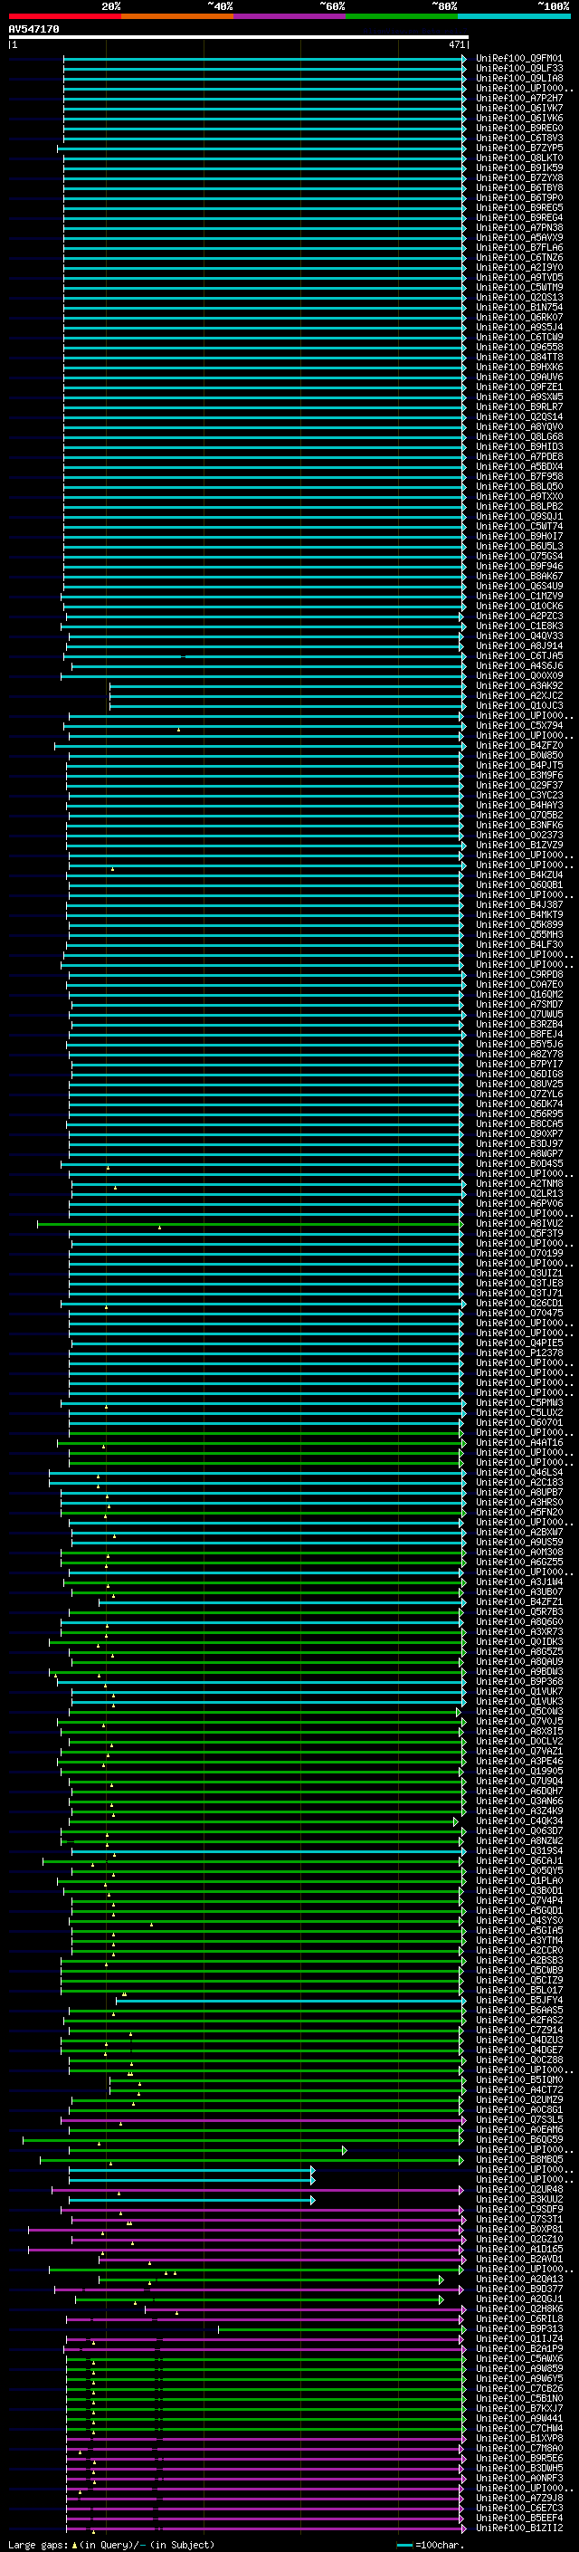
Task: Select the UniRef100_A2I9Y0 label
Action: pyautogui.click(x=518, y=267)
